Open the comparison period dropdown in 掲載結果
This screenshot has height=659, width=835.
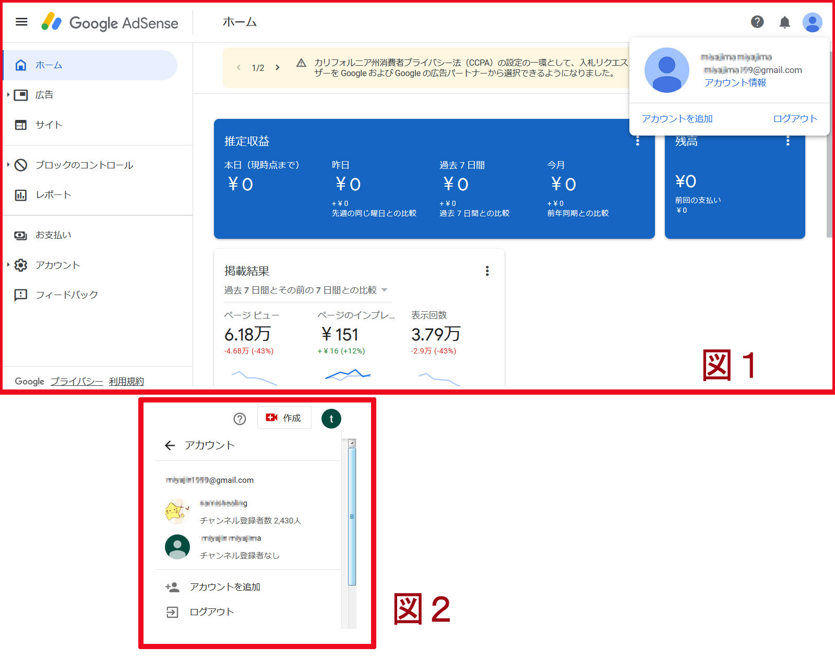384,290
